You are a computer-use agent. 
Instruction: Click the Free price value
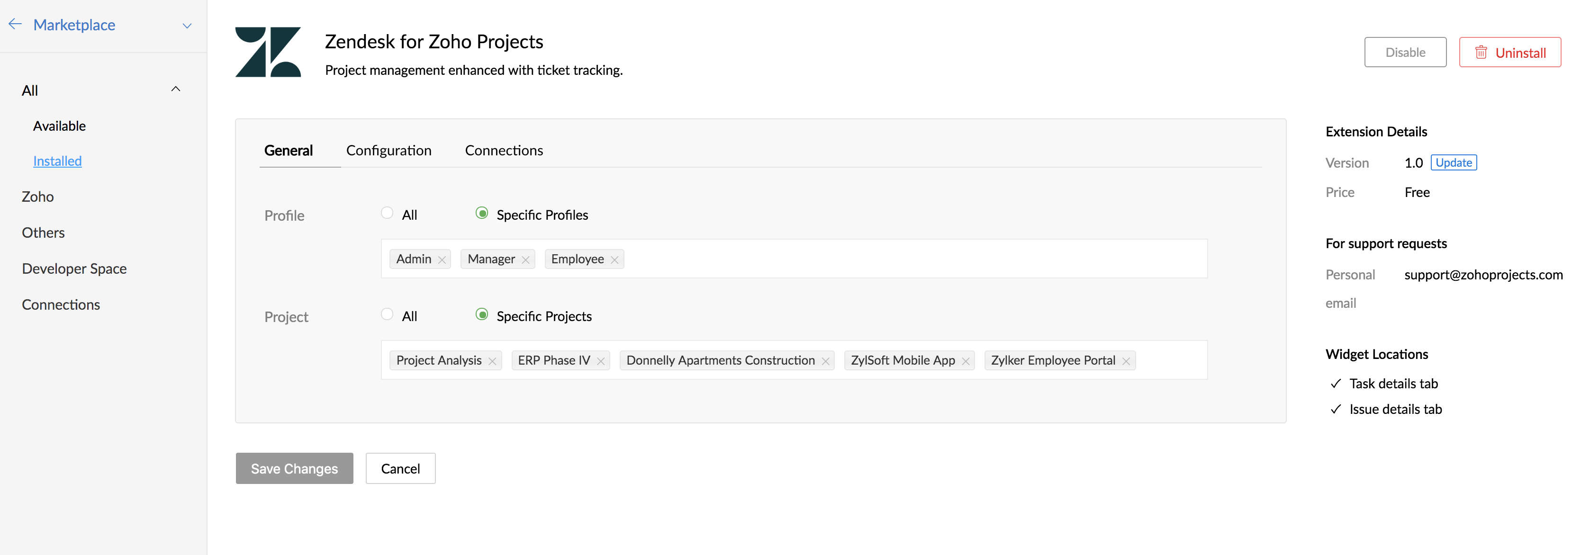[x=1417, y=192]
